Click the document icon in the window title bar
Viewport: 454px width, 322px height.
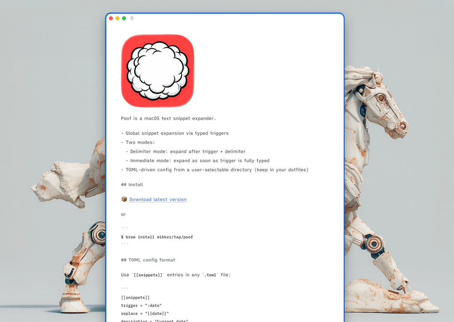pos(131,18)
